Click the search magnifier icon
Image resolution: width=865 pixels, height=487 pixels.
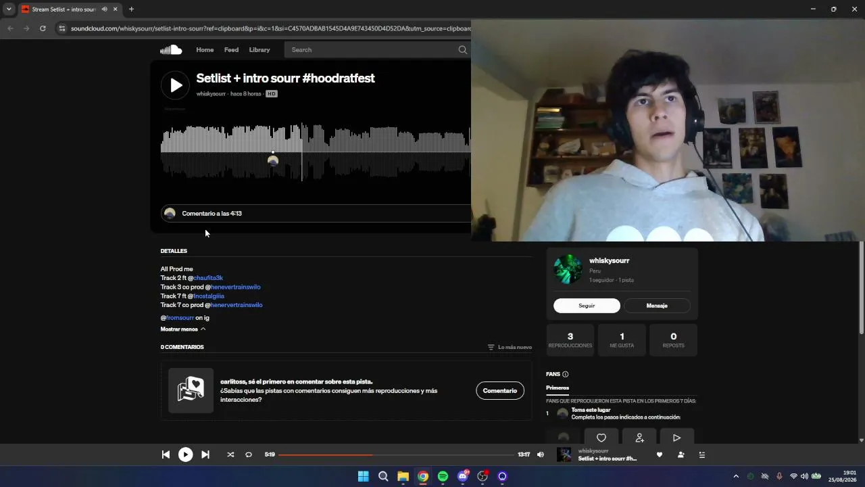[x=463, y=49]
